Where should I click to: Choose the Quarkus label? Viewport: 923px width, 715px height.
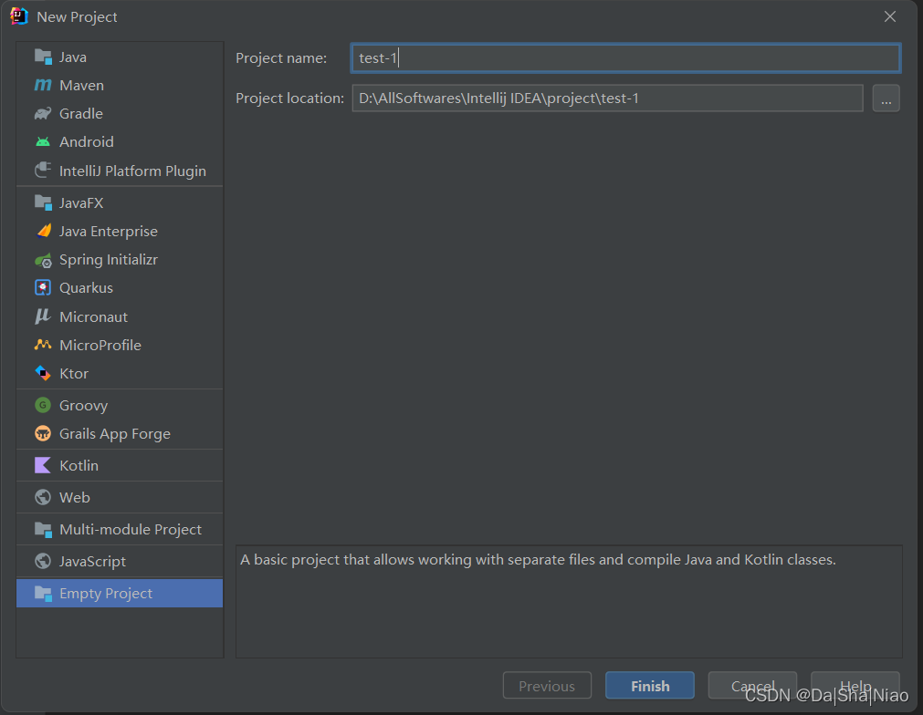click(x=86, y=287)
